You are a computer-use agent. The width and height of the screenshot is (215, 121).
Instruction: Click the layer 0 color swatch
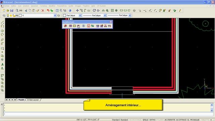20,15
